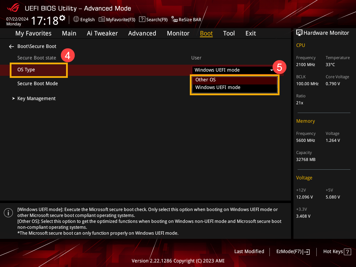Image resolution: width=356 pixels, height=267 pixels.
Task: Click the Last Modified button
Action: tap(249, 251)
